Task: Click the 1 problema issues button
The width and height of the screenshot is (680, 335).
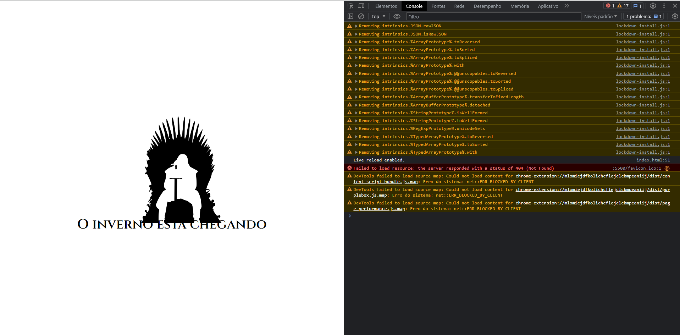Action: coord(644,16)
